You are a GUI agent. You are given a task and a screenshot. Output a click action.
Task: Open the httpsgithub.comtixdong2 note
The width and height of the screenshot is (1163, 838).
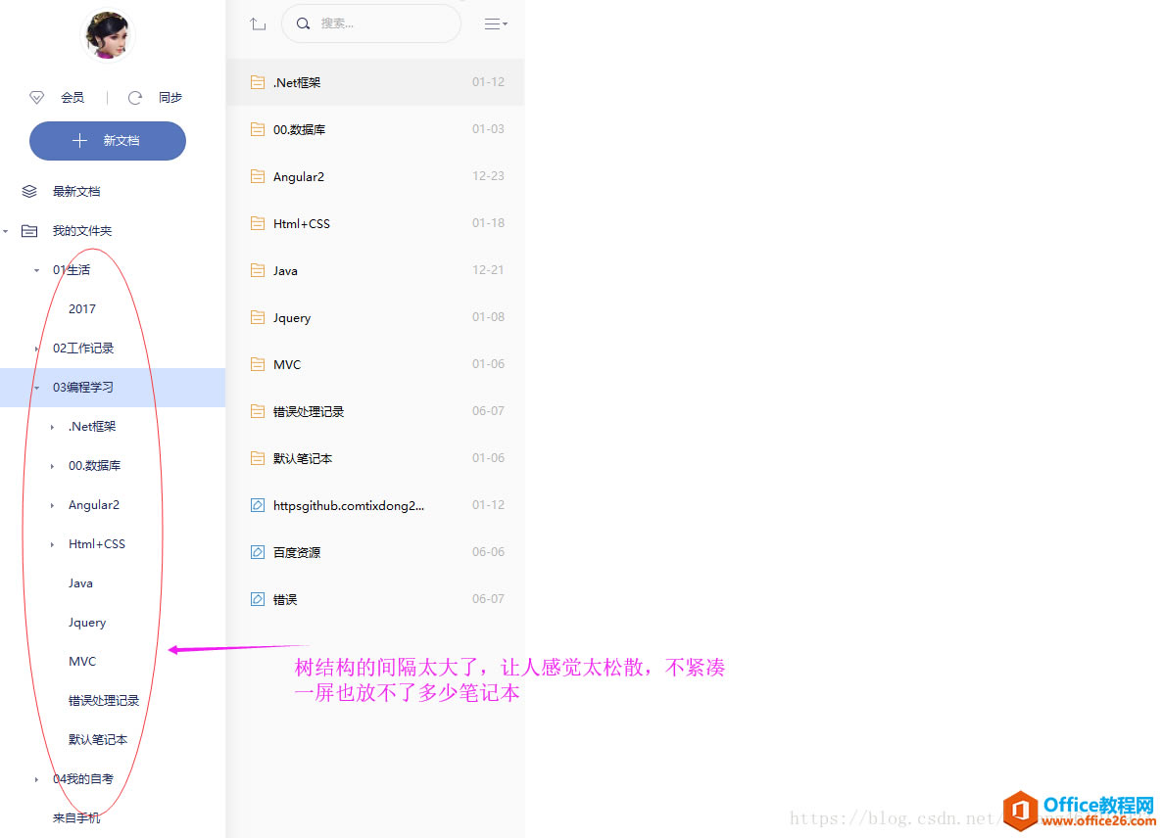tap(348, 505)
